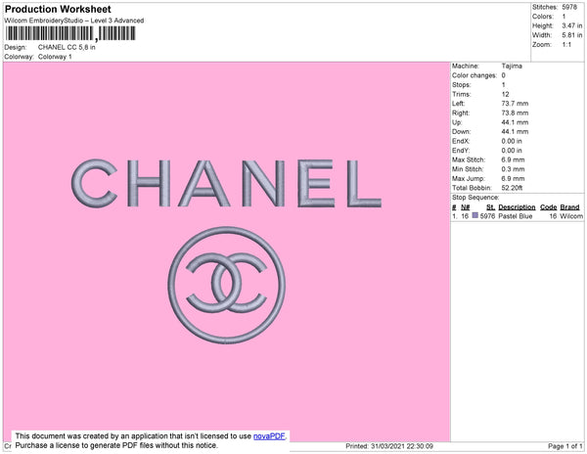Viewport: 587px width, 454px height.
Task: Select the Left value 73.7 mm
Action: point(515,104)
